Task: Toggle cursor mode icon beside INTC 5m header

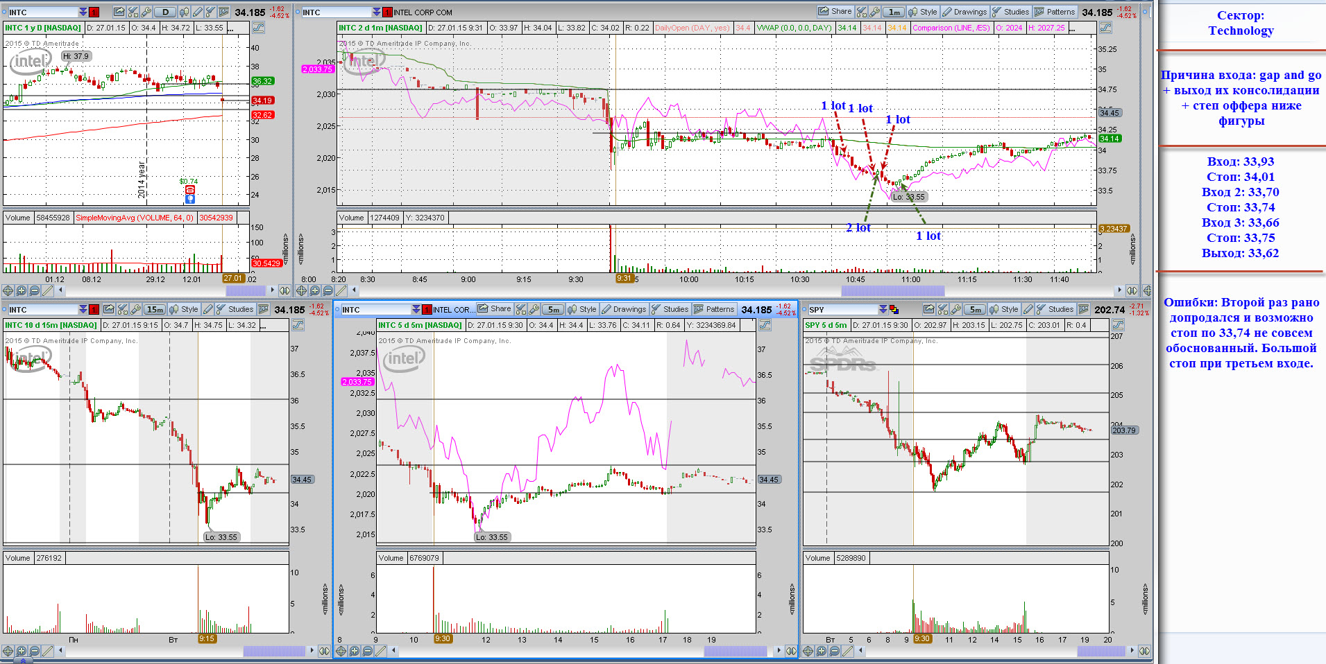Action: 764,325
